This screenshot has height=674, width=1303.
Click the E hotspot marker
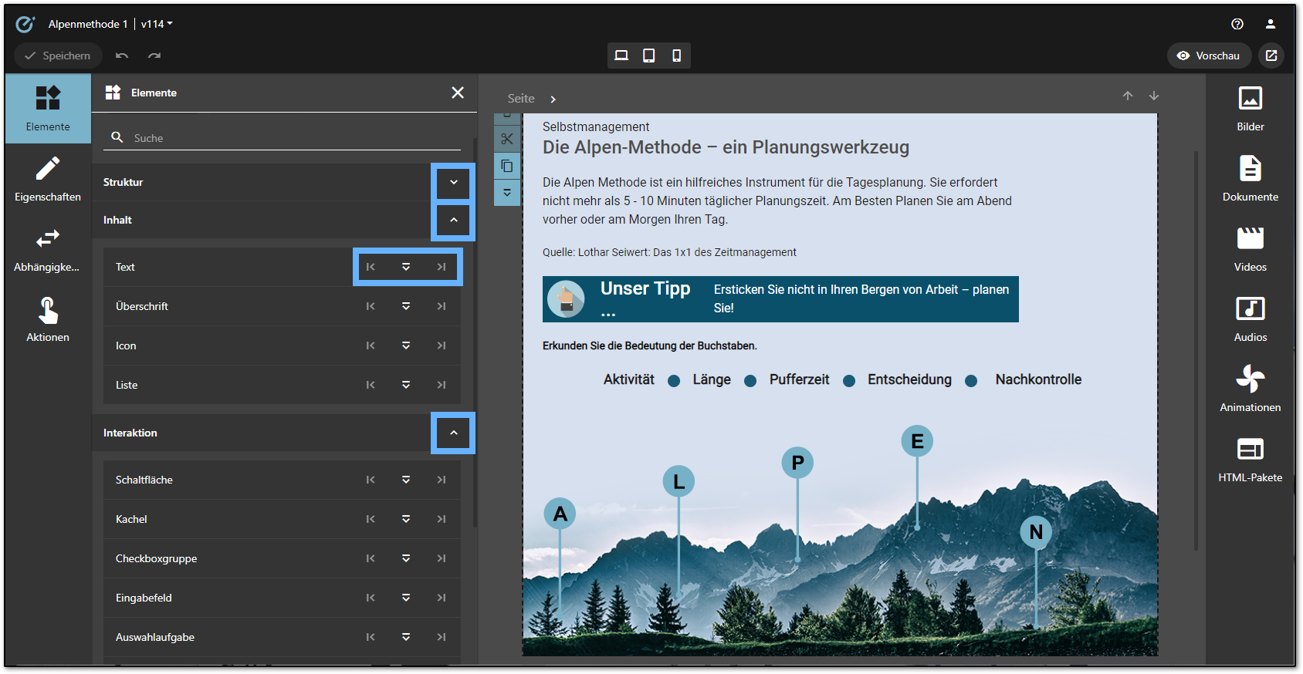[917, 441]
